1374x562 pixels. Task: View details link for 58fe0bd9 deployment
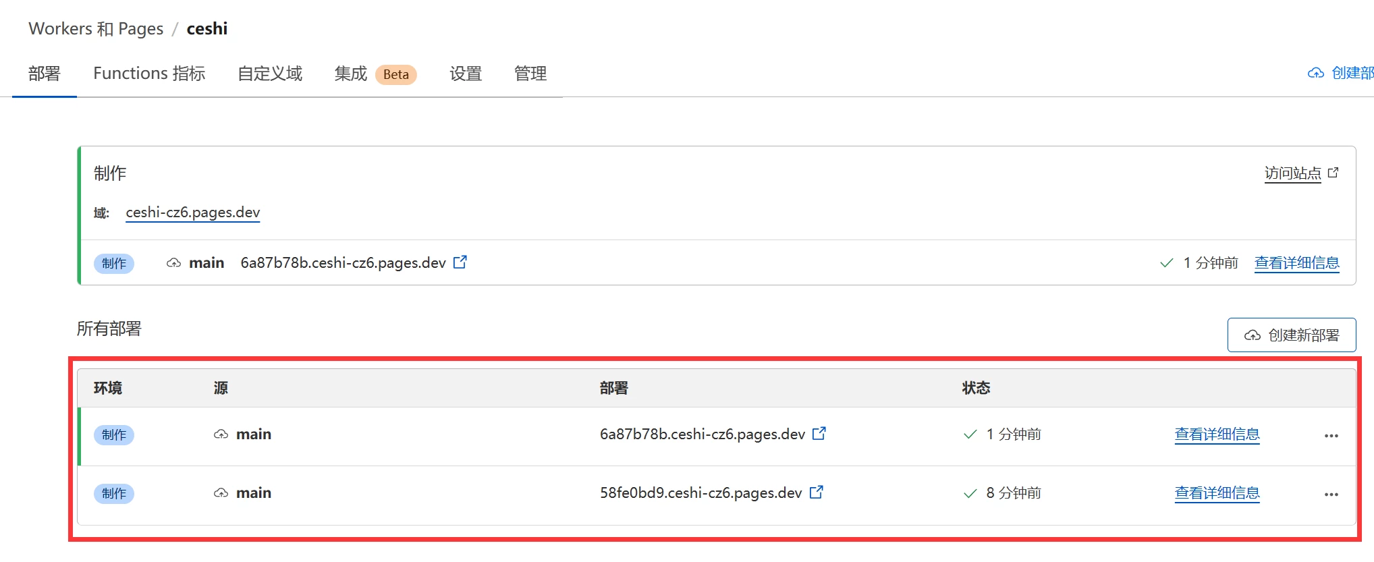(x=1217, y=493)
